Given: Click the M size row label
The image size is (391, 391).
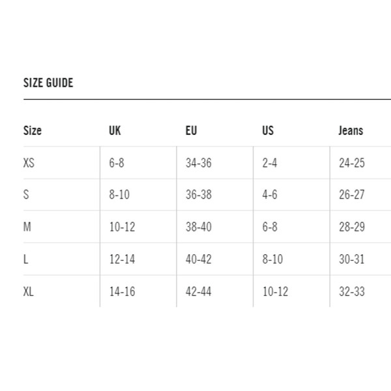Looking at the screenshot, I should pos(27,227).
